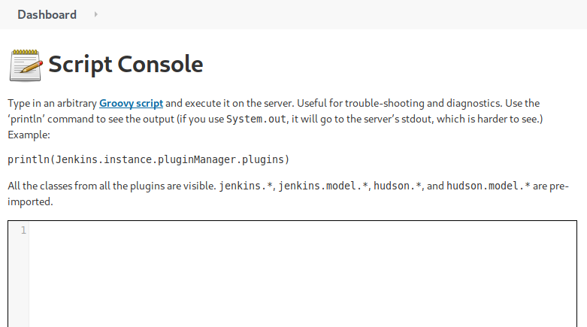The image size is (587, 327).
Task: Click the System.out inline code text
Action: tap(256, 120)
